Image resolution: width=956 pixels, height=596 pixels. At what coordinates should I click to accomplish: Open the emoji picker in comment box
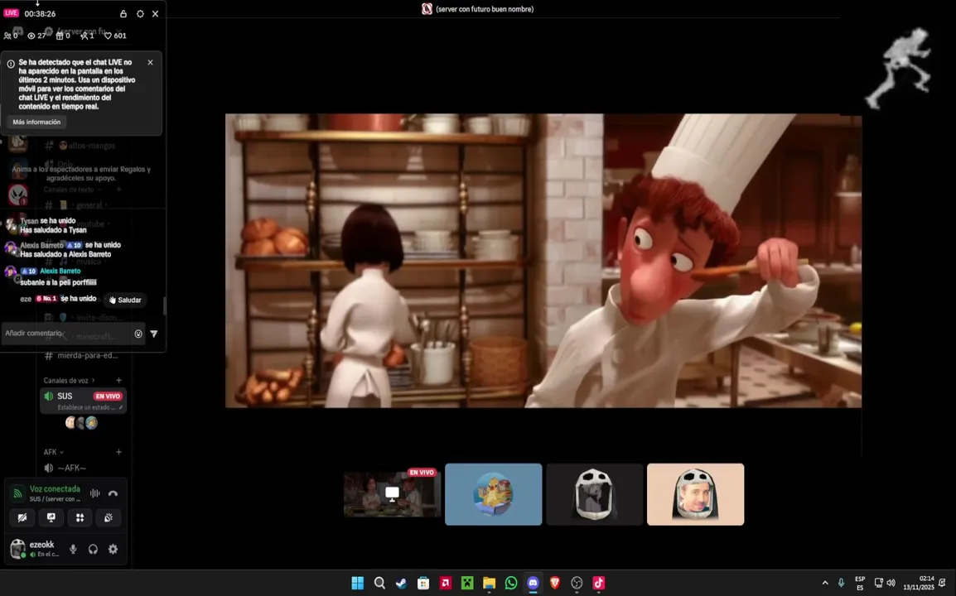[138, 334]
